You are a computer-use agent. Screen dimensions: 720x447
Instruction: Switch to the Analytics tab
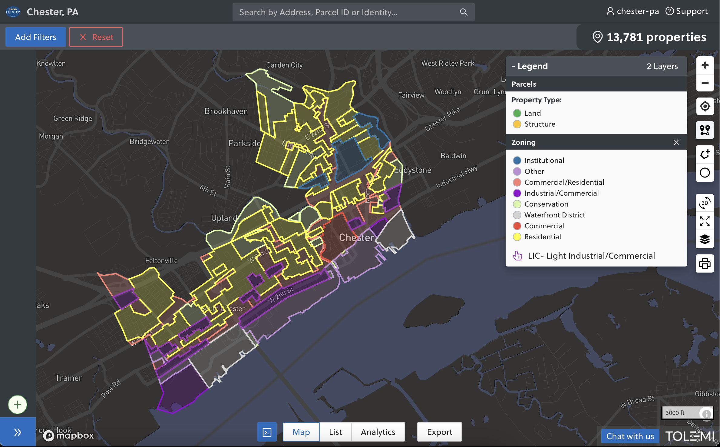coord(378,432)
